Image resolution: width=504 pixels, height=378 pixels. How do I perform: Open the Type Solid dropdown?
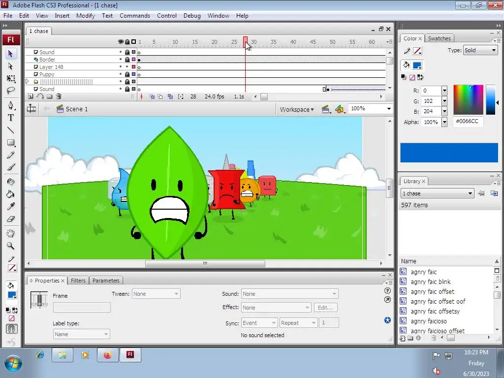(x=480, y=50)
